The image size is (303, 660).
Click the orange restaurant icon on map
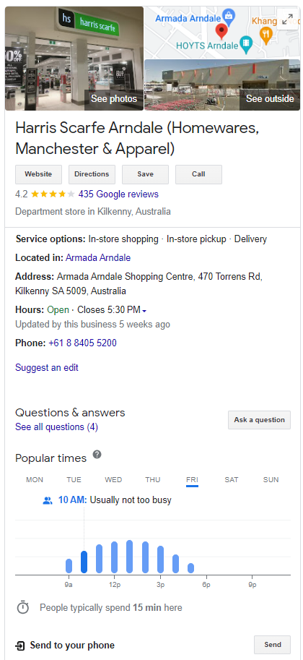pos(265,34)
